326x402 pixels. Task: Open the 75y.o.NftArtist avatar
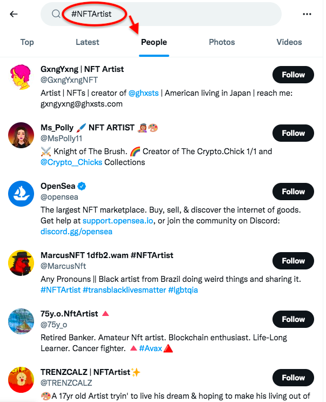coord(22,321)
